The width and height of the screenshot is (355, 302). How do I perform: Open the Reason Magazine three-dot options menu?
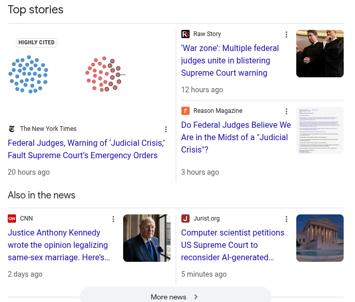[x=286, y=111]
